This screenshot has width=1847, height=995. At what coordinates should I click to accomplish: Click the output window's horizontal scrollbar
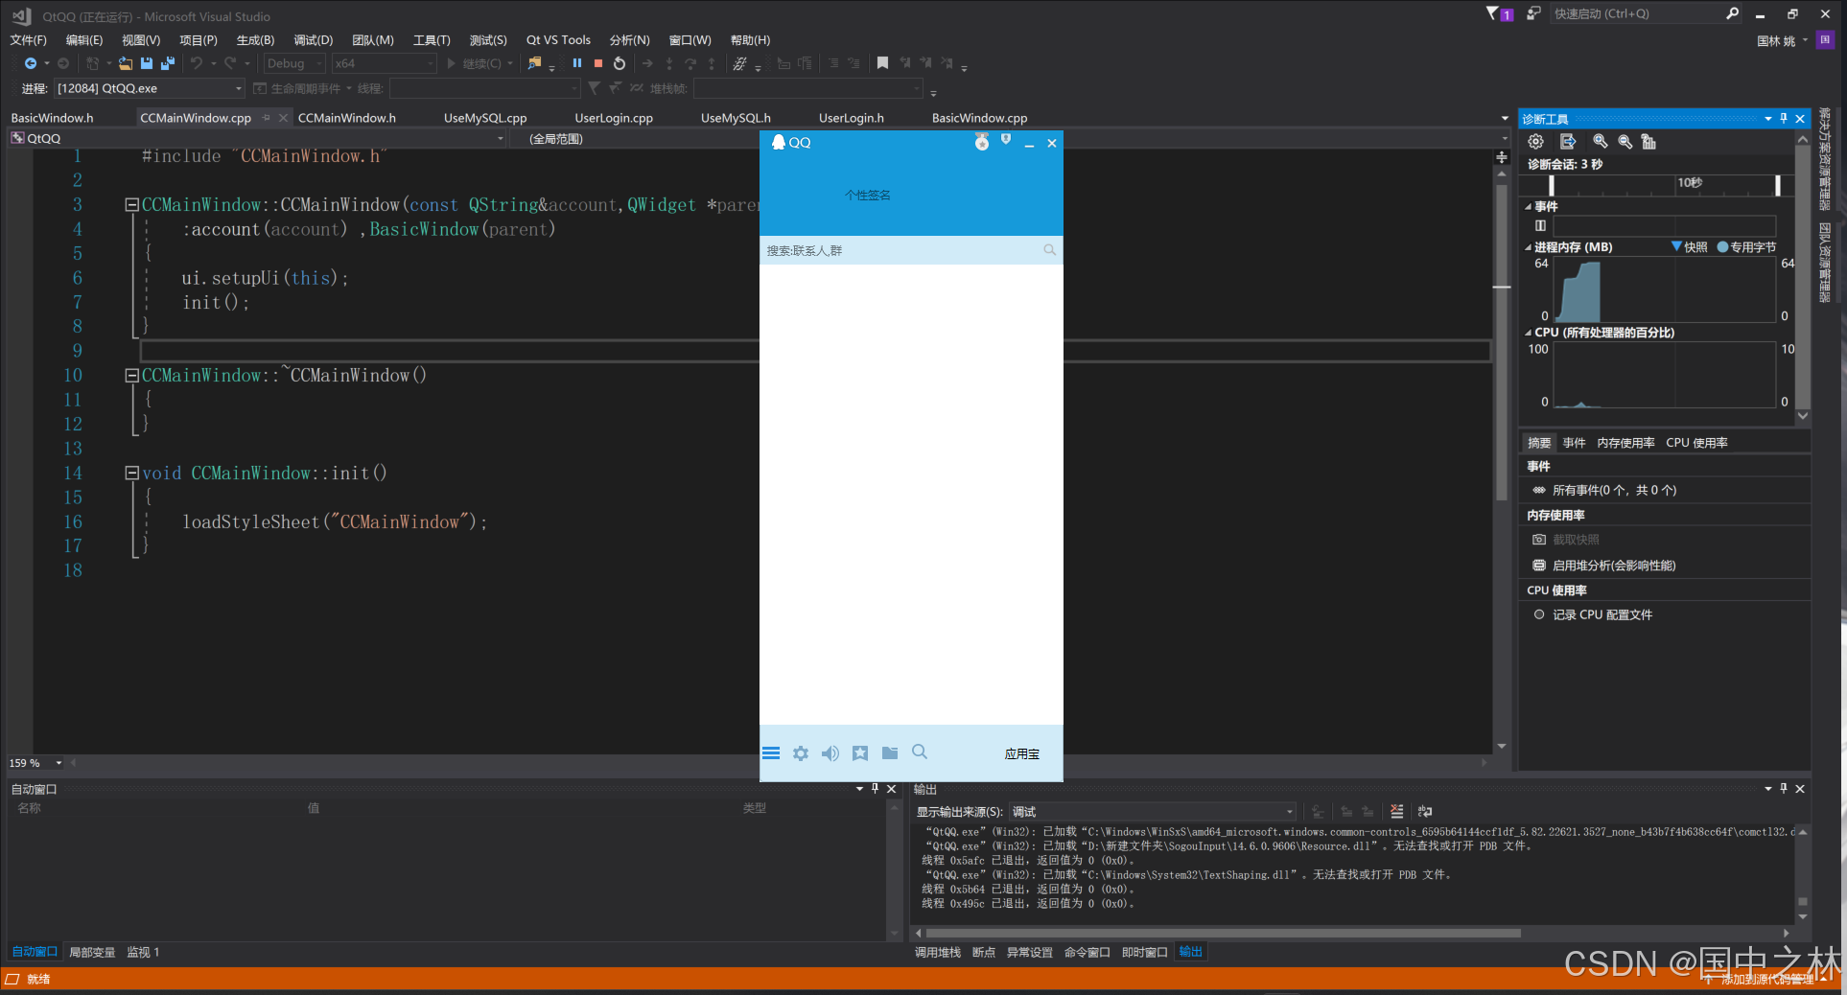(1223, 933)
